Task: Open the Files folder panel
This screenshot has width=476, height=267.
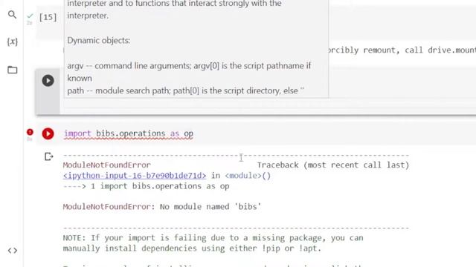Action: 13,70
